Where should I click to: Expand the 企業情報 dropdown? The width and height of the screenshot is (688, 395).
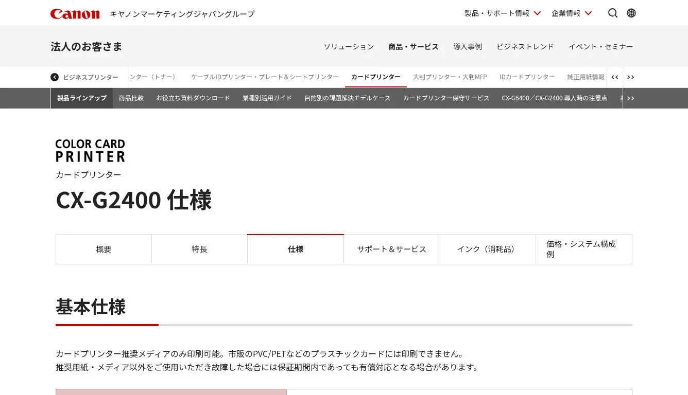[572, 13]
